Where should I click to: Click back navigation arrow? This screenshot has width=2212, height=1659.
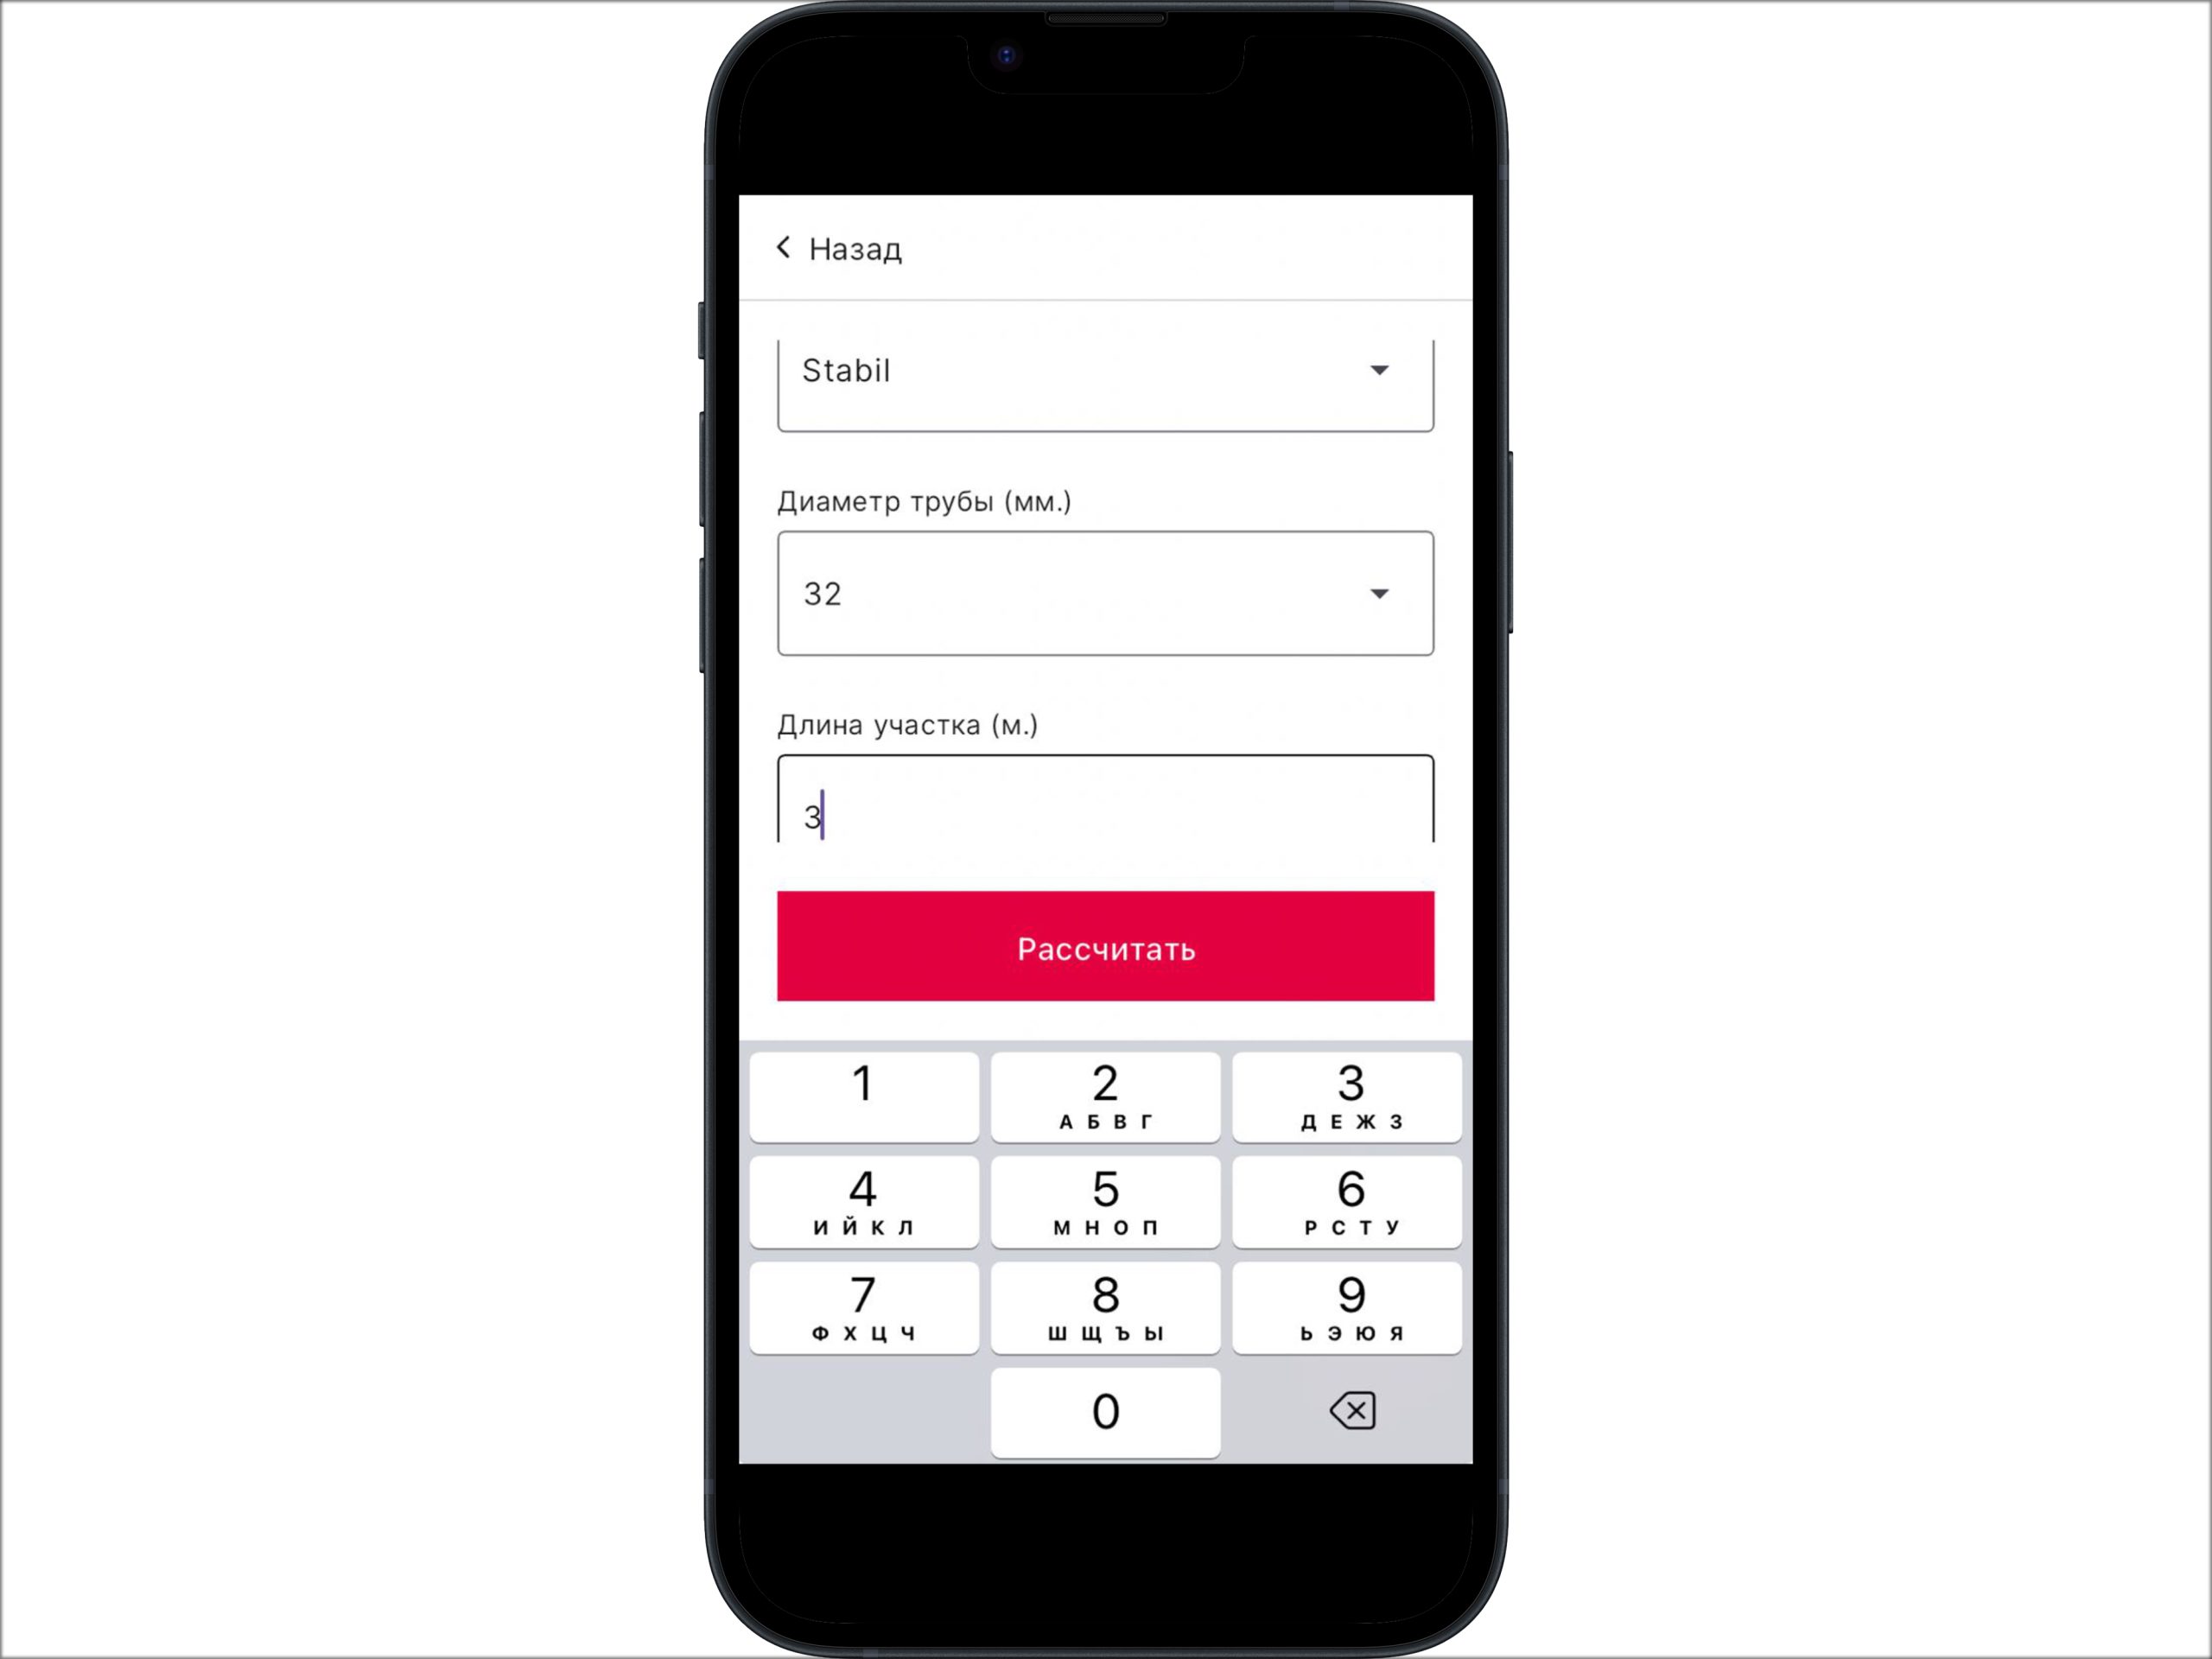coord(782,247)
